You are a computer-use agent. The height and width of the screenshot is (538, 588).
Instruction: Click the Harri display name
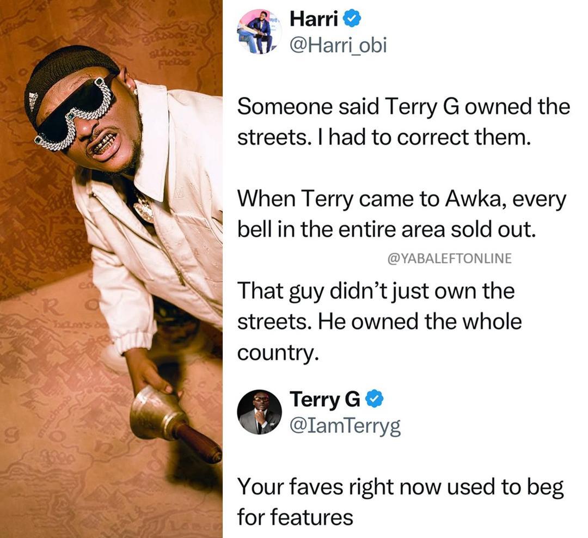point(314,19)
